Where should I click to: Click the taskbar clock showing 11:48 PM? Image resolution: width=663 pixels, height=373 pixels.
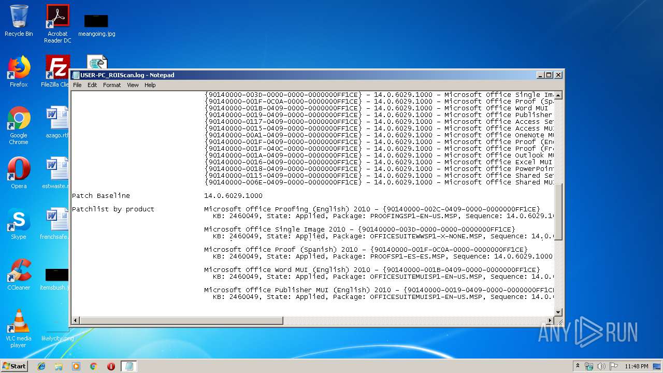(x=637, y=366)
